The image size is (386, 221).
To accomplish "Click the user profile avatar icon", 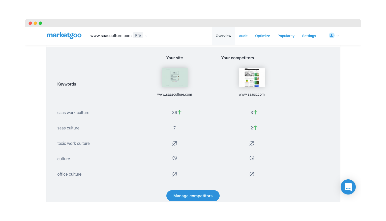I will point(332,36).
